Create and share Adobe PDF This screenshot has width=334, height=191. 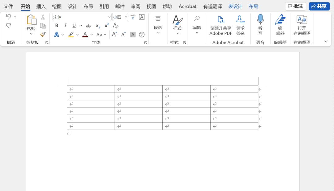point(221,26)
